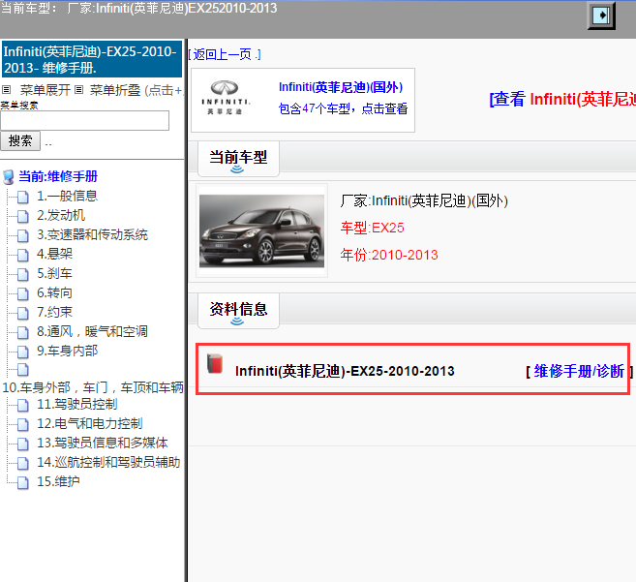Screen dimensions: 636x582
Task: Click the 查看 Infiniti(英菲尼迪) link at right
Action: click(562, 100)
